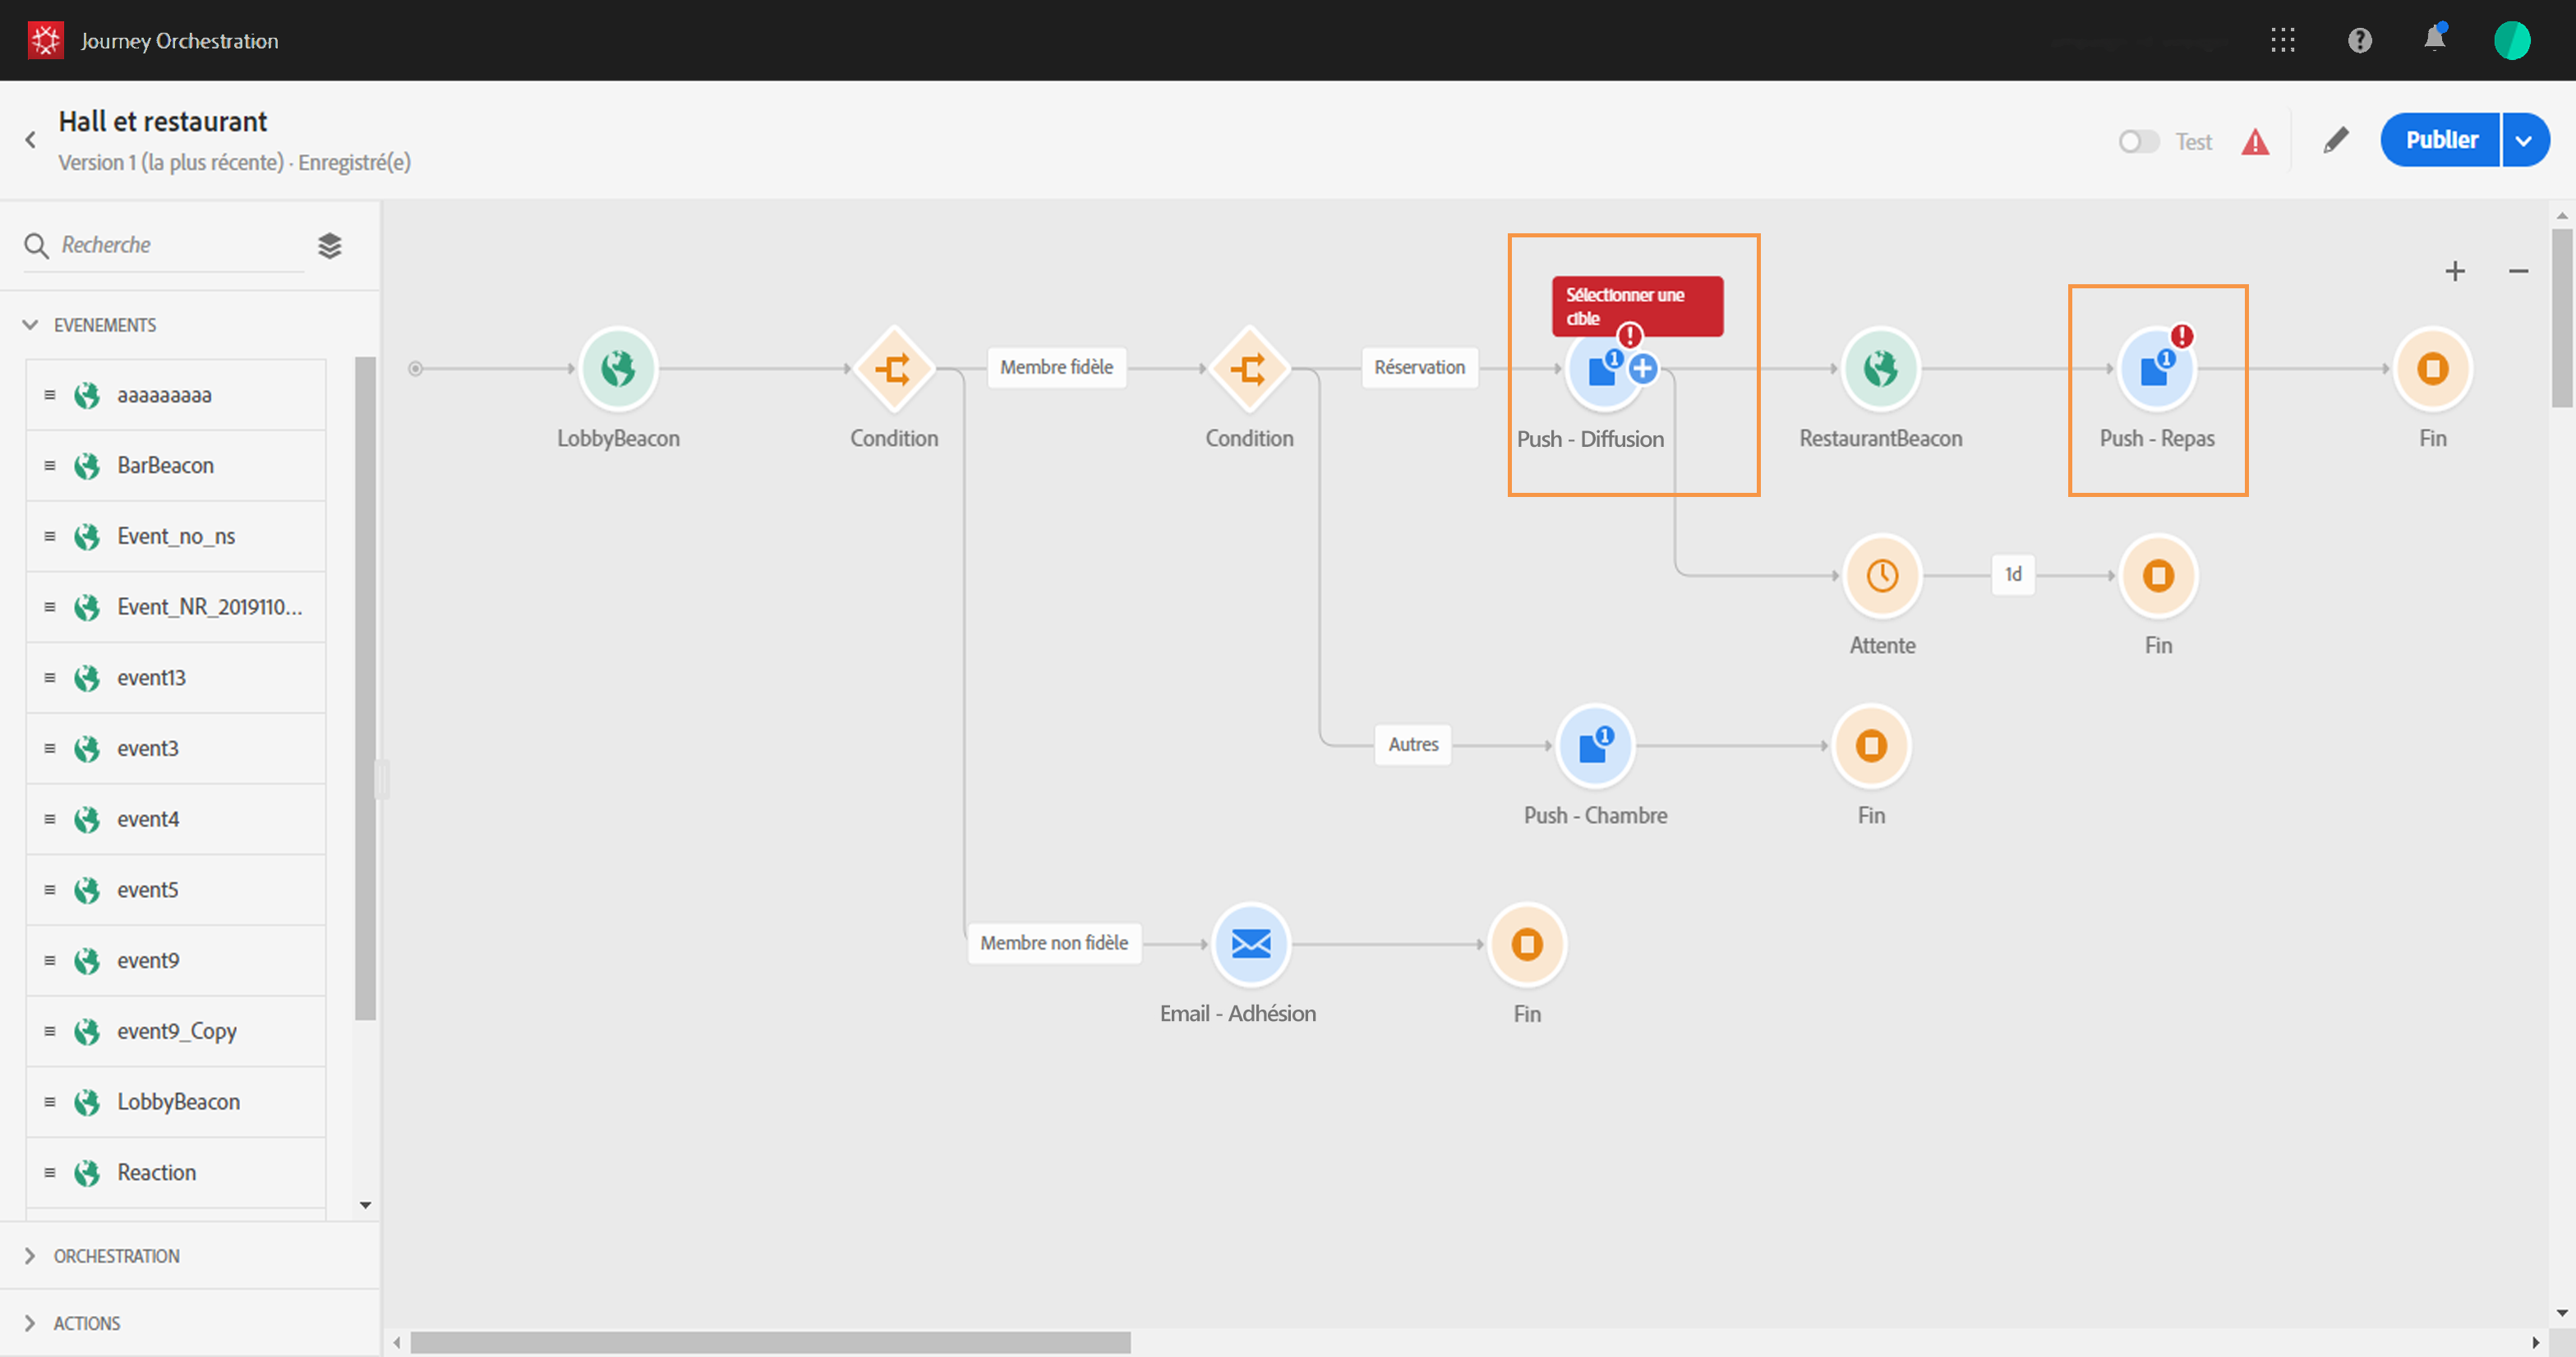Image resolution: width=2576 pixels, height=1357 pixels.
Task: Click the red warning triangle icon
Action: (x=2255, y=142)
